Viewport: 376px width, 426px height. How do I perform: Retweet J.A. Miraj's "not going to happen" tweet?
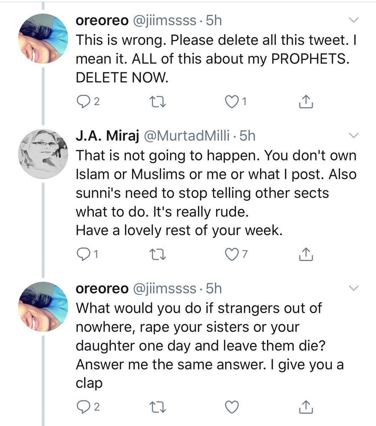click(x=157, y=254)
